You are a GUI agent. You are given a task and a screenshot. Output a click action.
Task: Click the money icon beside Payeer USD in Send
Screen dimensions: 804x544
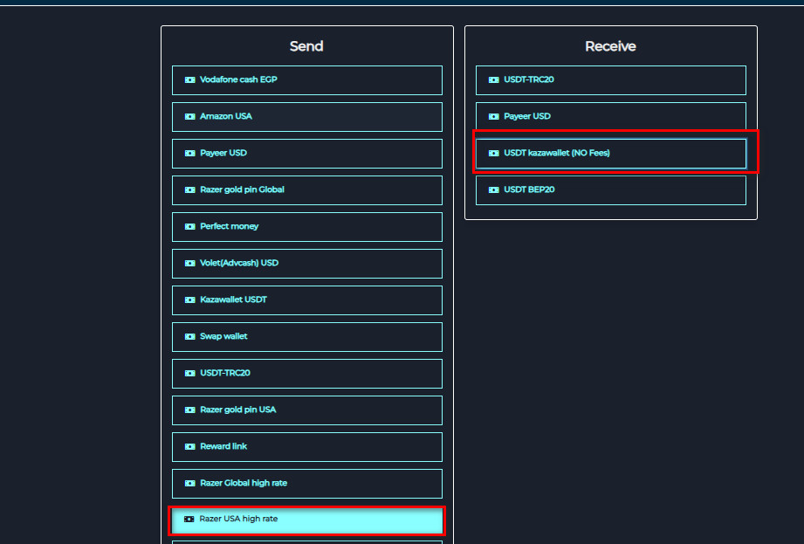189,153
